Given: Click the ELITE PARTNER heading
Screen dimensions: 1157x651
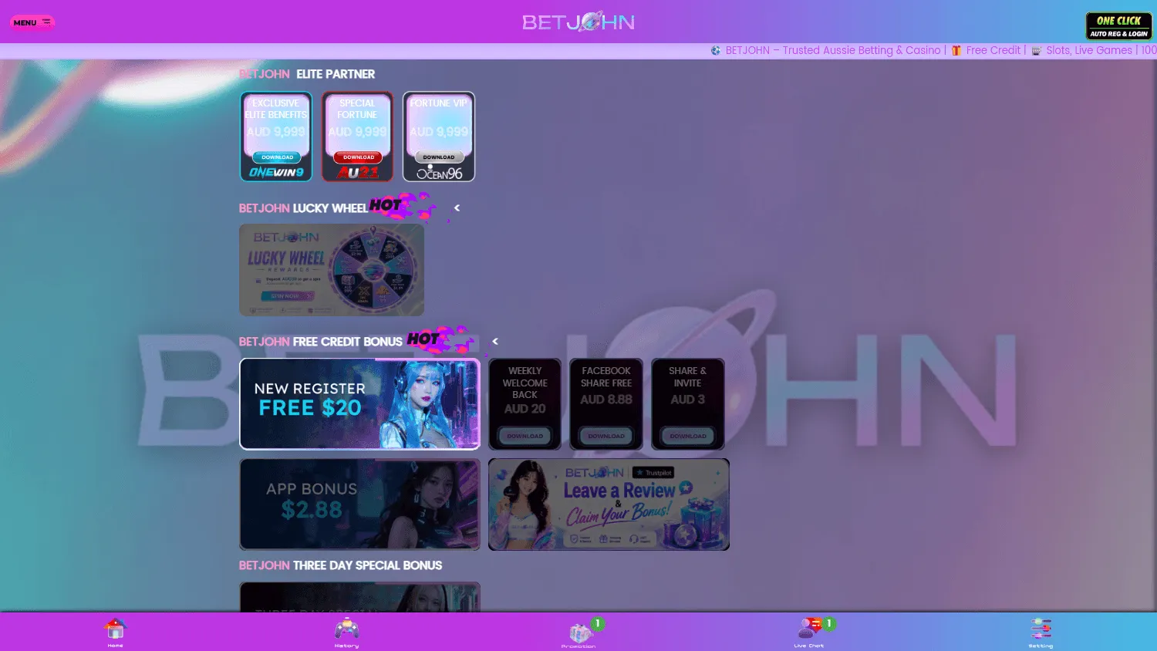Looking at the screenshot, I should tap(336, 74).
